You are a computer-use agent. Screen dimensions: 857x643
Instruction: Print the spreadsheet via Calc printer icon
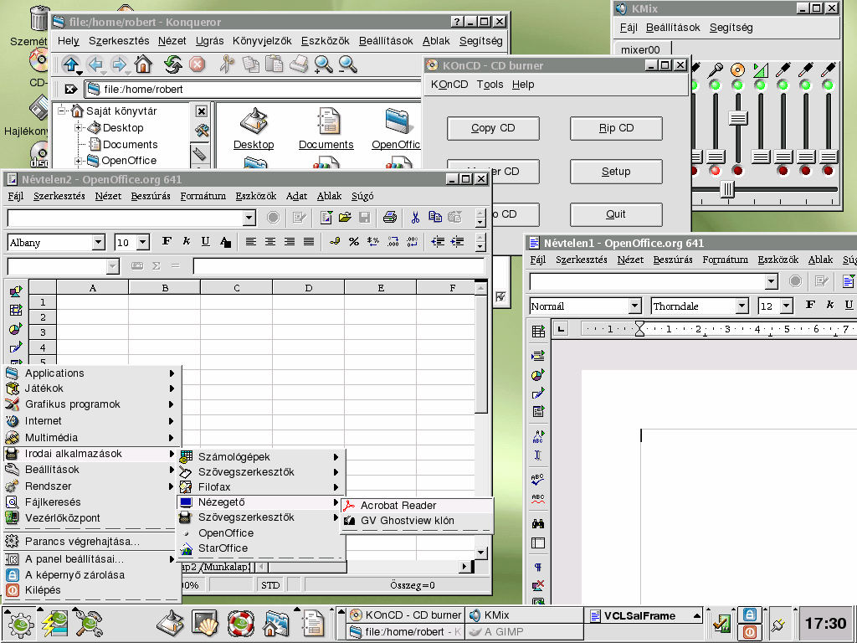390,218
